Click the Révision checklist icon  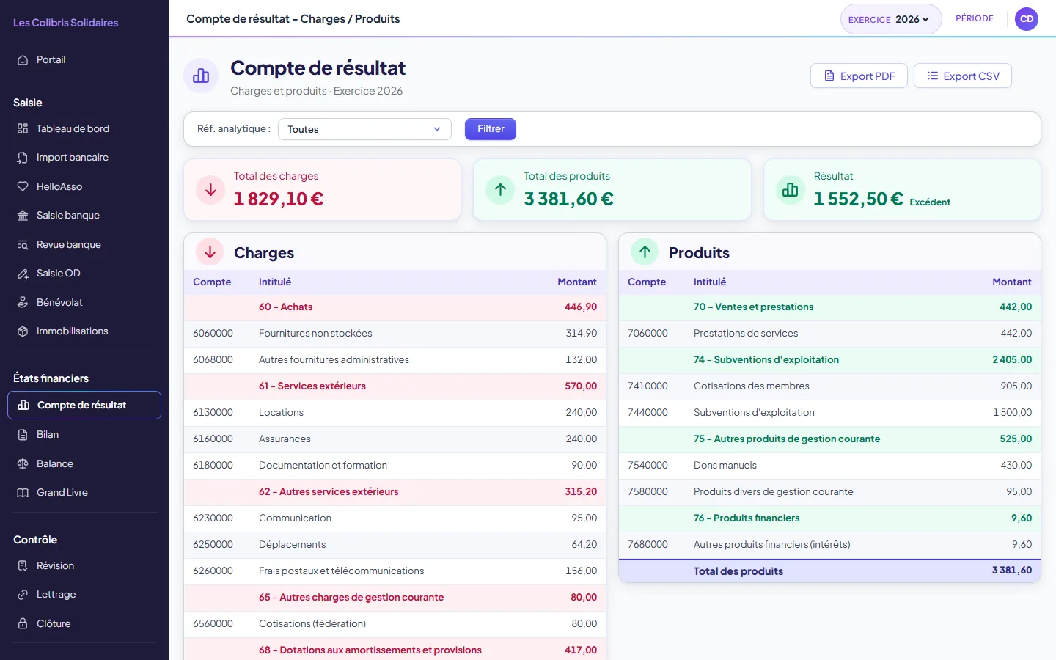[23, 565]
